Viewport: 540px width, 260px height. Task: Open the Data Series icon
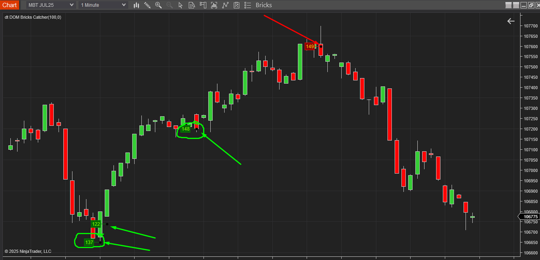[x=214, y=5]
